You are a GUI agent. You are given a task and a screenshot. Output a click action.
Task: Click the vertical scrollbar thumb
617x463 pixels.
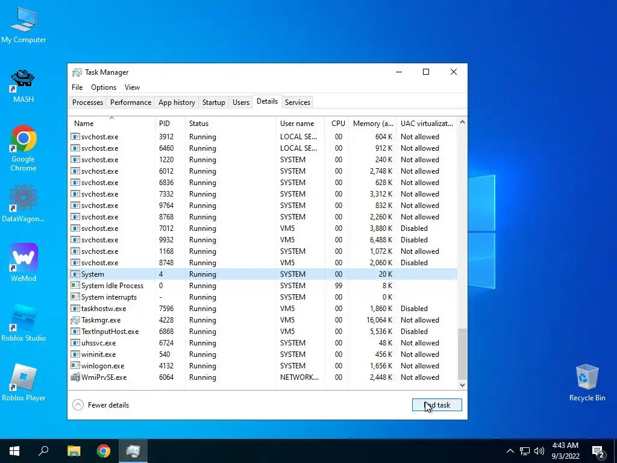(x=462, y=353)
